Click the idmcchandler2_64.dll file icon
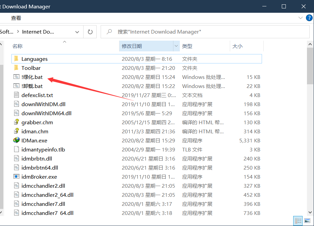This screenshot has width=314, height=226. [16, 194]
